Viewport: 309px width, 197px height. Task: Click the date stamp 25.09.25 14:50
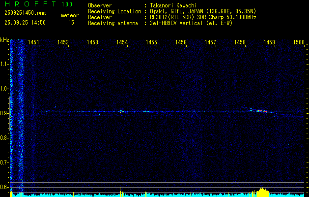25,23
